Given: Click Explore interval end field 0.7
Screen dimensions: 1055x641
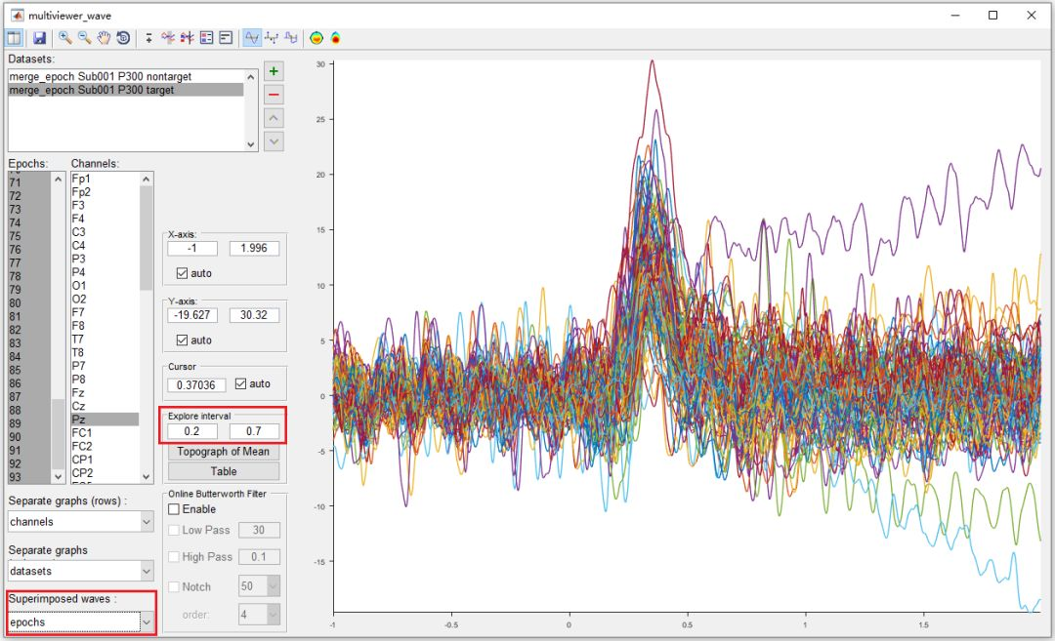Looking at the screenshot, I should tap(254, 430).
